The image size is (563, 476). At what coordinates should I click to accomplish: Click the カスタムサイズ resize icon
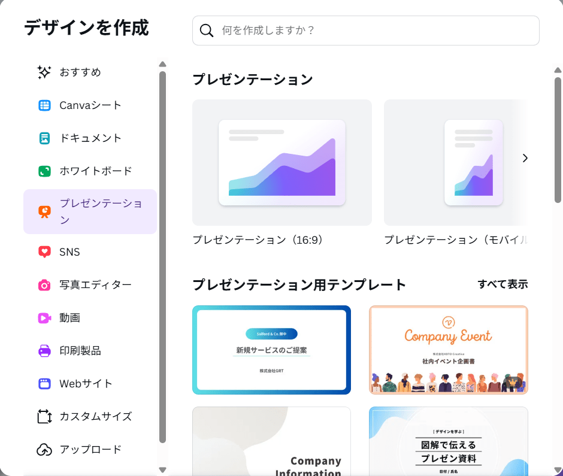(x=44, y=416)
